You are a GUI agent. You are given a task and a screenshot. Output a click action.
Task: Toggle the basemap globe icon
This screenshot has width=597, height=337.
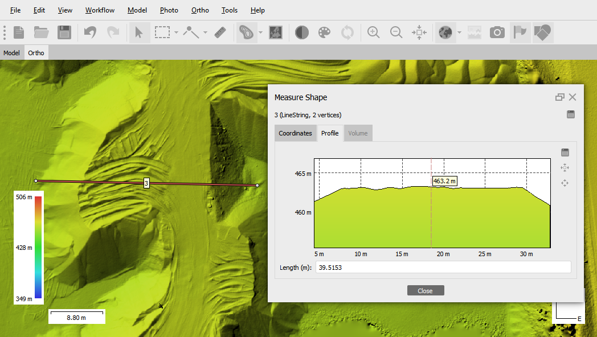pyautogui.click(x=445, y=32)
